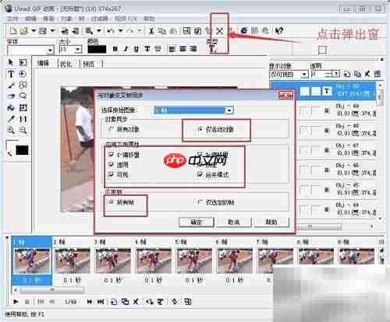
Task: Jump to last frame control
Action: (101, 302)
